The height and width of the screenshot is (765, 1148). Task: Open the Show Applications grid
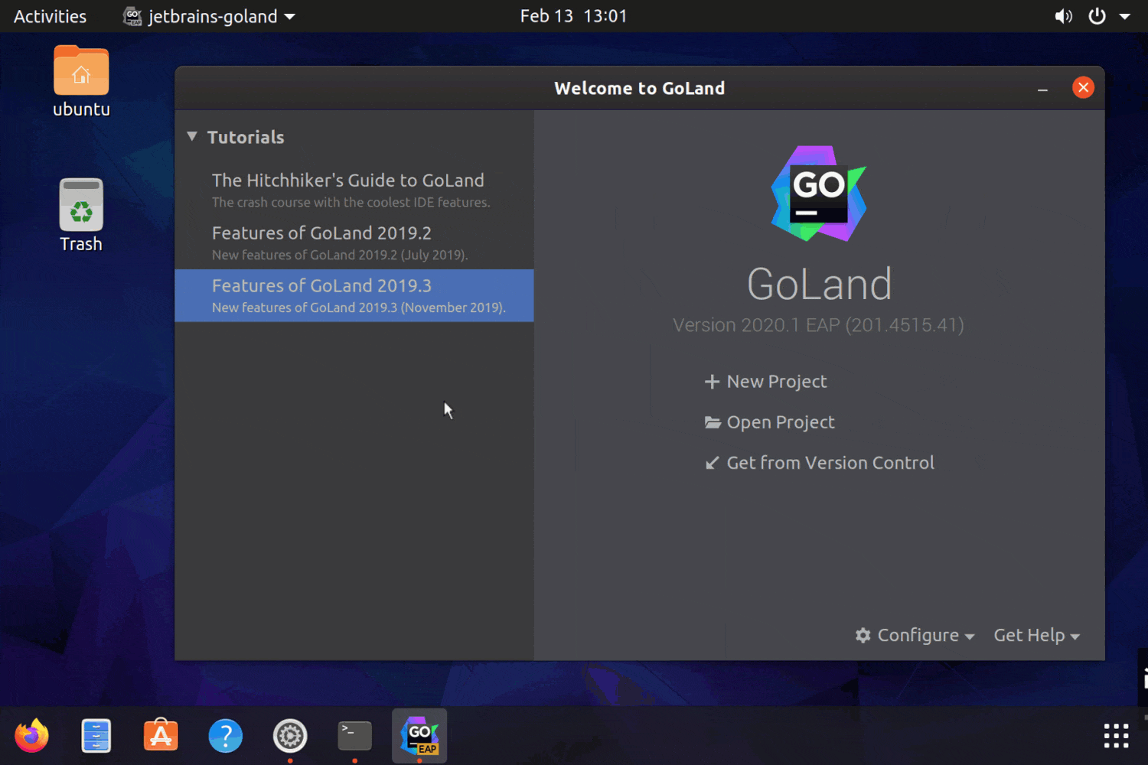point(1115,735)
